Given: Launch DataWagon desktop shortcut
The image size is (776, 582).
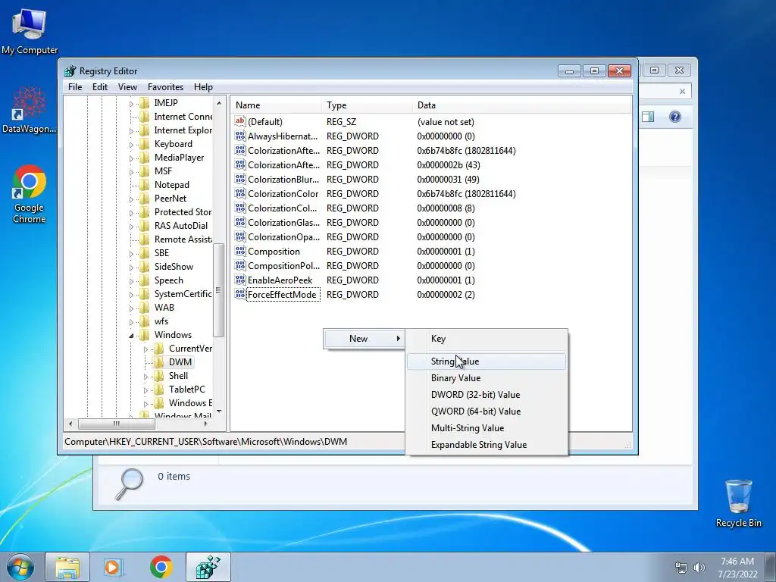Looking at the screenshot, I should click(30, 111).
